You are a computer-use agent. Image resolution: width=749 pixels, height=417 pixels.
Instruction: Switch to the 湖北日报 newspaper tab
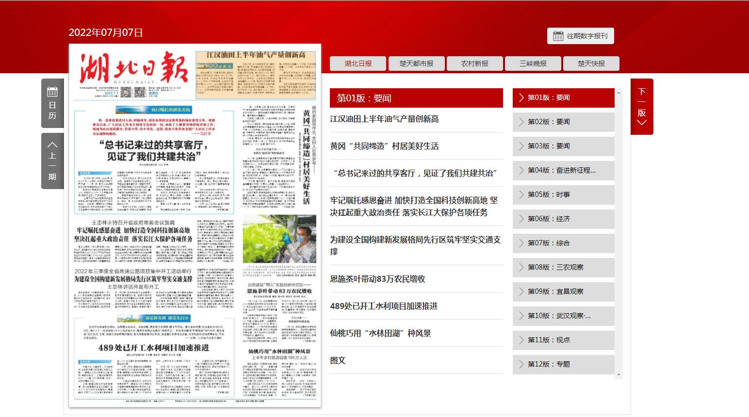click(358, 64)
